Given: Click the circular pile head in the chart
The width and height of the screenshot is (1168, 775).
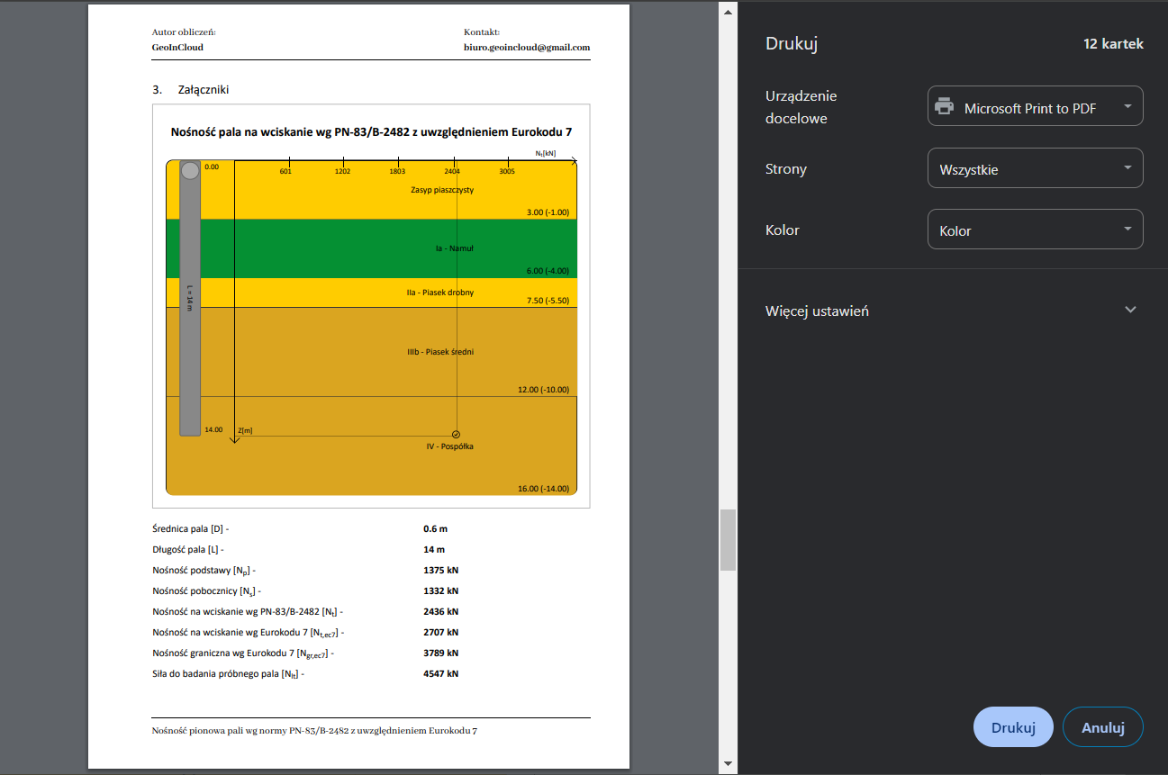Looking at the screenshot, I should click(190, 170).
